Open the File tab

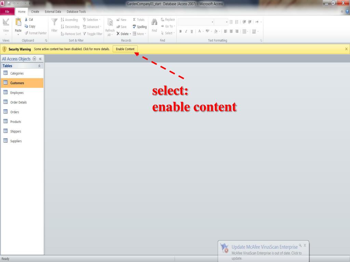tap(7, 12)
